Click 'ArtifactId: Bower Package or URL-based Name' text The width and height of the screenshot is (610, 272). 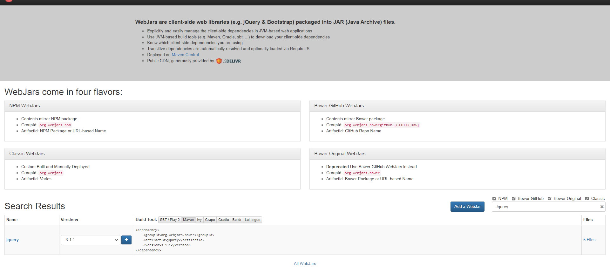click(370, 179)
